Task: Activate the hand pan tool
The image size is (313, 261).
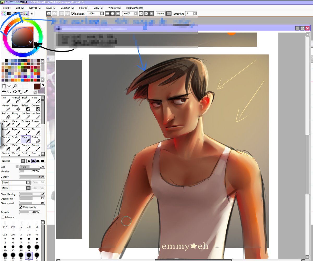Action: (x=20, y=92)
